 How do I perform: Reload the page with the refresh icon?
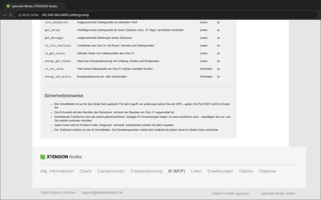click(x=11, y=15)
